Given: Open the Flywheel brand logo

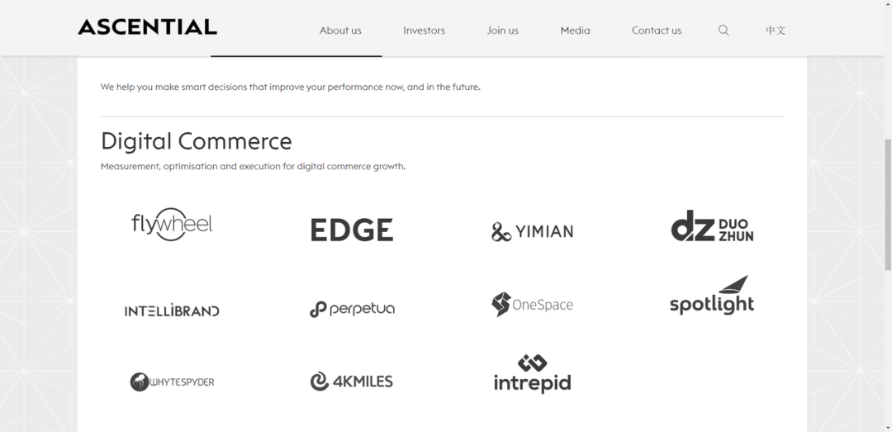Looking at the screenshot, I should (172, 224).
